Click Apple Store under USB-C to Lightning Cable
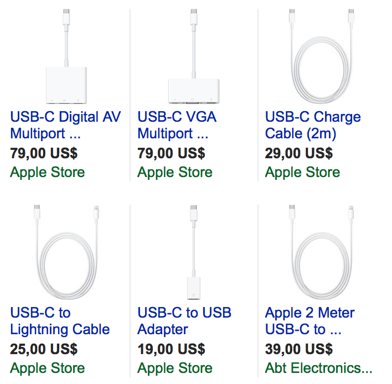The width and height of the screenshot is (392, 384). pos(48,368)
